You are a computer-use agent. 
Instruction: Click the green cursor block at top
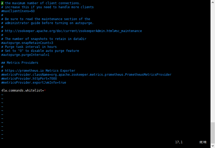[x=2, y=3]
